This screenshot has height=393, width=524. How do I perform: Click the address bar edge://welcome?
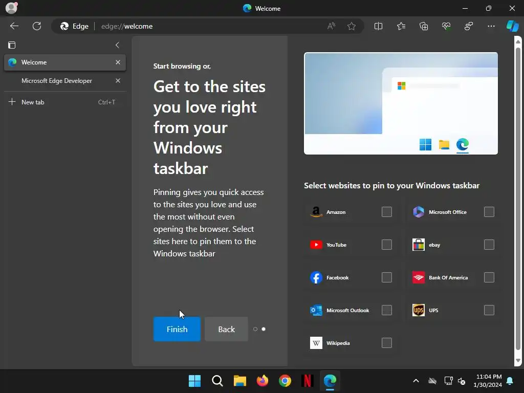(207, 26)
